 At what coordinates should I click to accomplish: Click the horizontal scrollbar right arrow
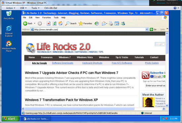pyautogui.click(x=164, y=109)
